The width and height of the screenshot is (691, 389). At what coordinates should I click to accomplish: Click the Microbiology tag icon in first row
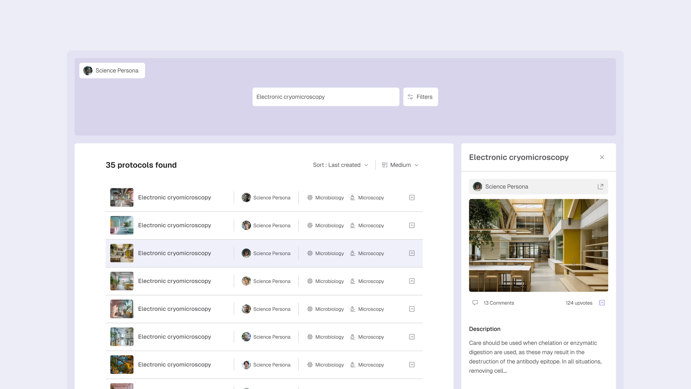310,197
